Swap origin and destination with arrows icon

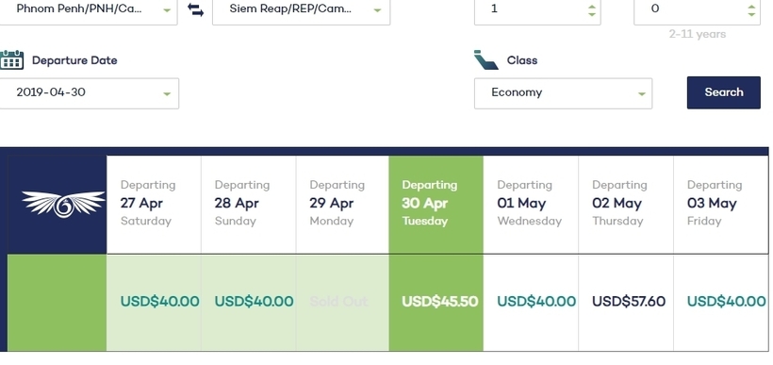[196, 9]
